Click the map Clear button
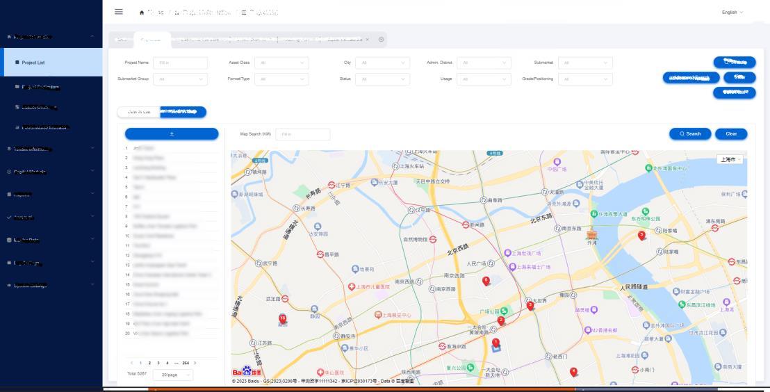Screen dimensions: 770x392 coord(731,133)
